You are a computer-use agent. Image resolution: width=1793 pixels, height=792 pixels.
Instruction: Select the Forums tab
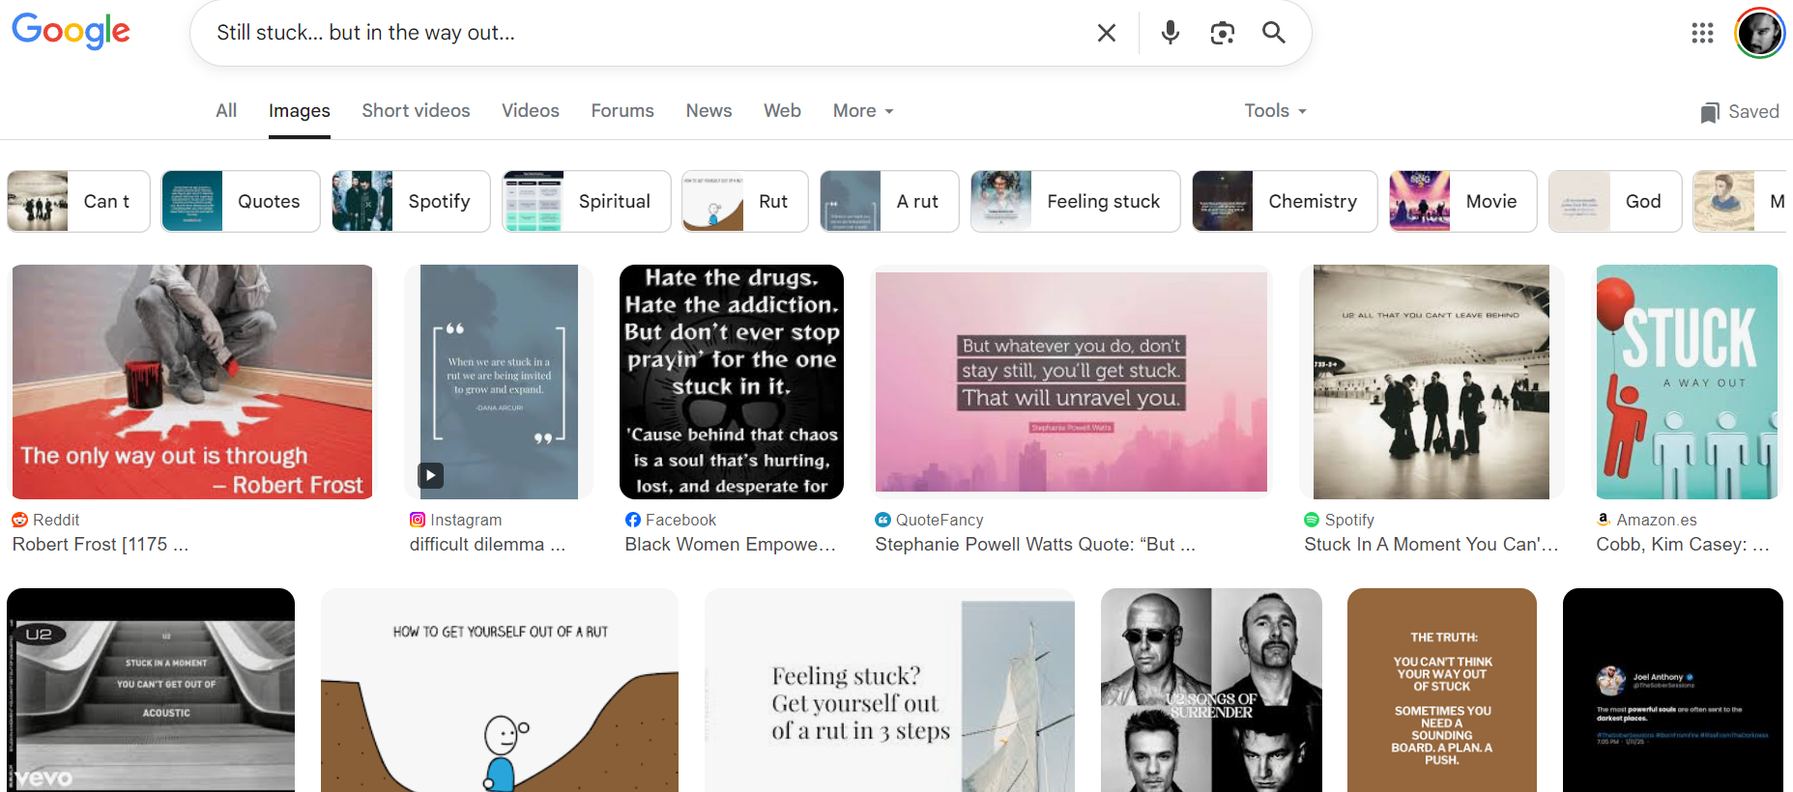[x=622, y=111]
